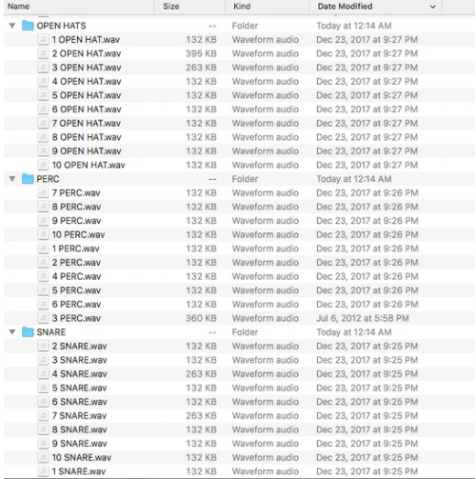Select the SNARE folder name
Viewport: 476px width, 479px height.
point(51,332)
